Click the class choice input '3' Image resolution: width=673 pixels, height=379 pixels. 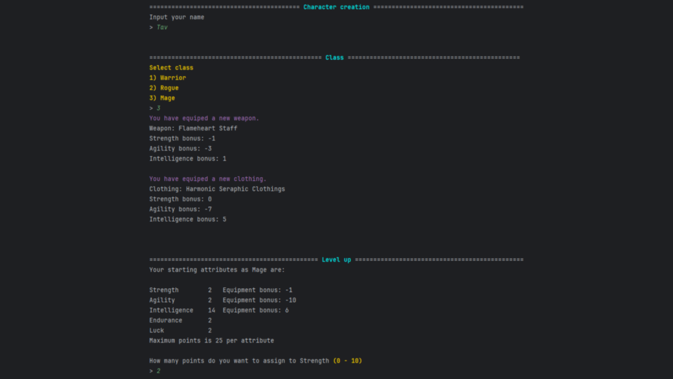(x=156, y=107)
